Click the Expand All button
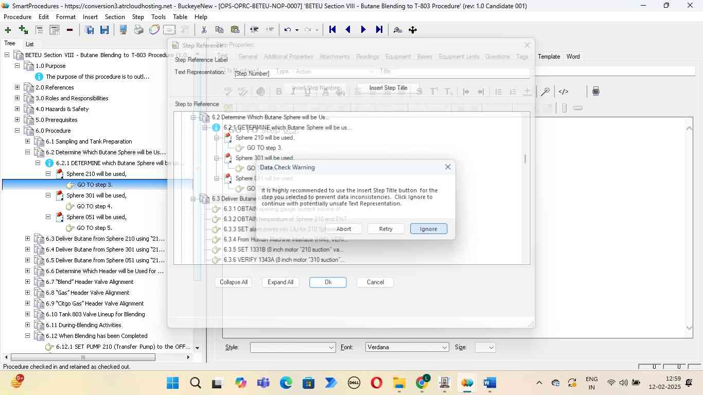This screenshot has height=395, width=703. [x=280, y=282]
